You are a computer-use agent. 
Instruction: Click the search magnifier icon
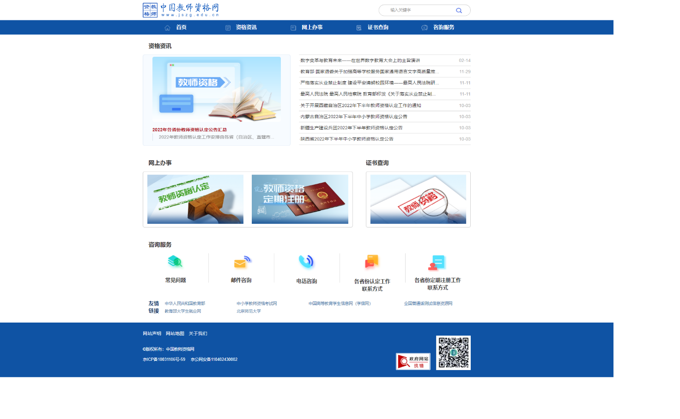[x=459, y=11]
